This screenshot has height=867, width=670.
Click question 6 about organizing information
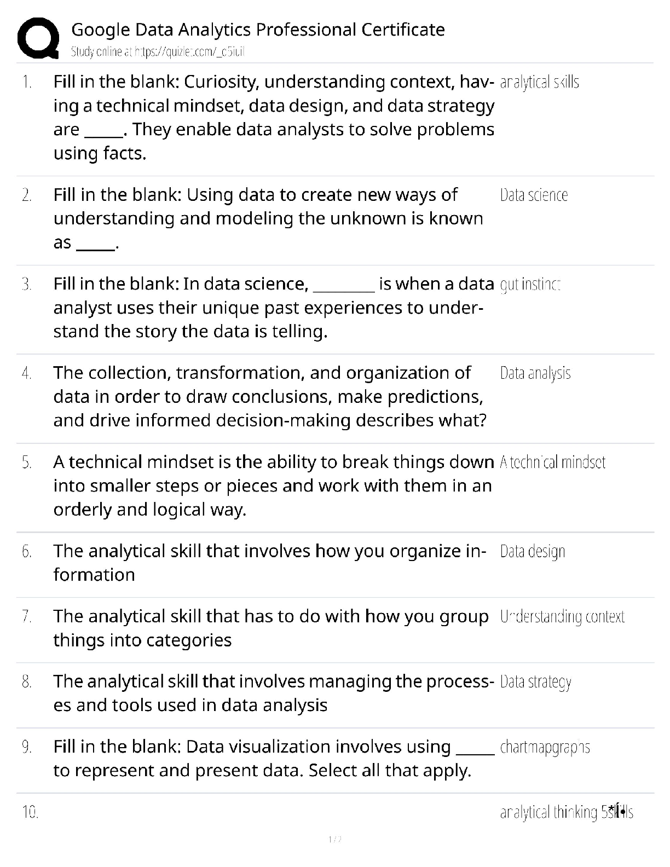pyautogui.click(x=269, y=563)
